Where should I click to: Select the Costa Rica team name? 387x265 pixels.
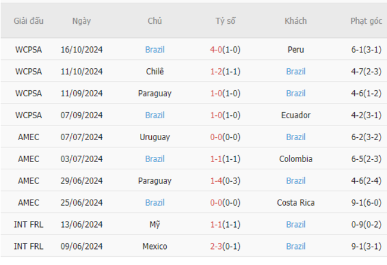point(296,203)
